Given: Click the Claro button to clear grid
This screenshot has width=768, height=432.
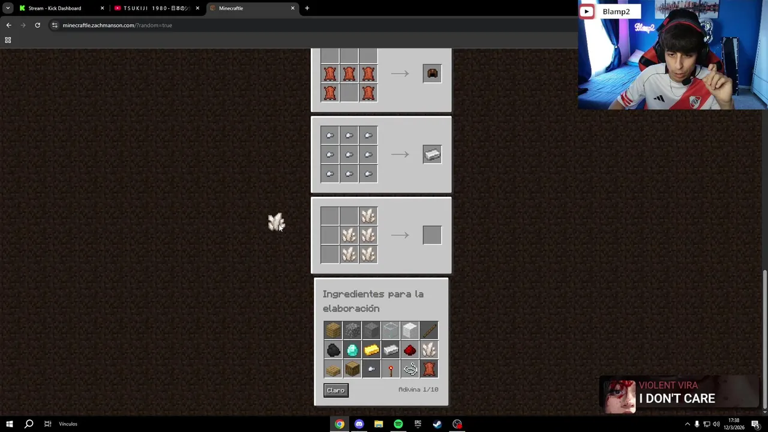Looking at the screenshot, I should point(336,390).
